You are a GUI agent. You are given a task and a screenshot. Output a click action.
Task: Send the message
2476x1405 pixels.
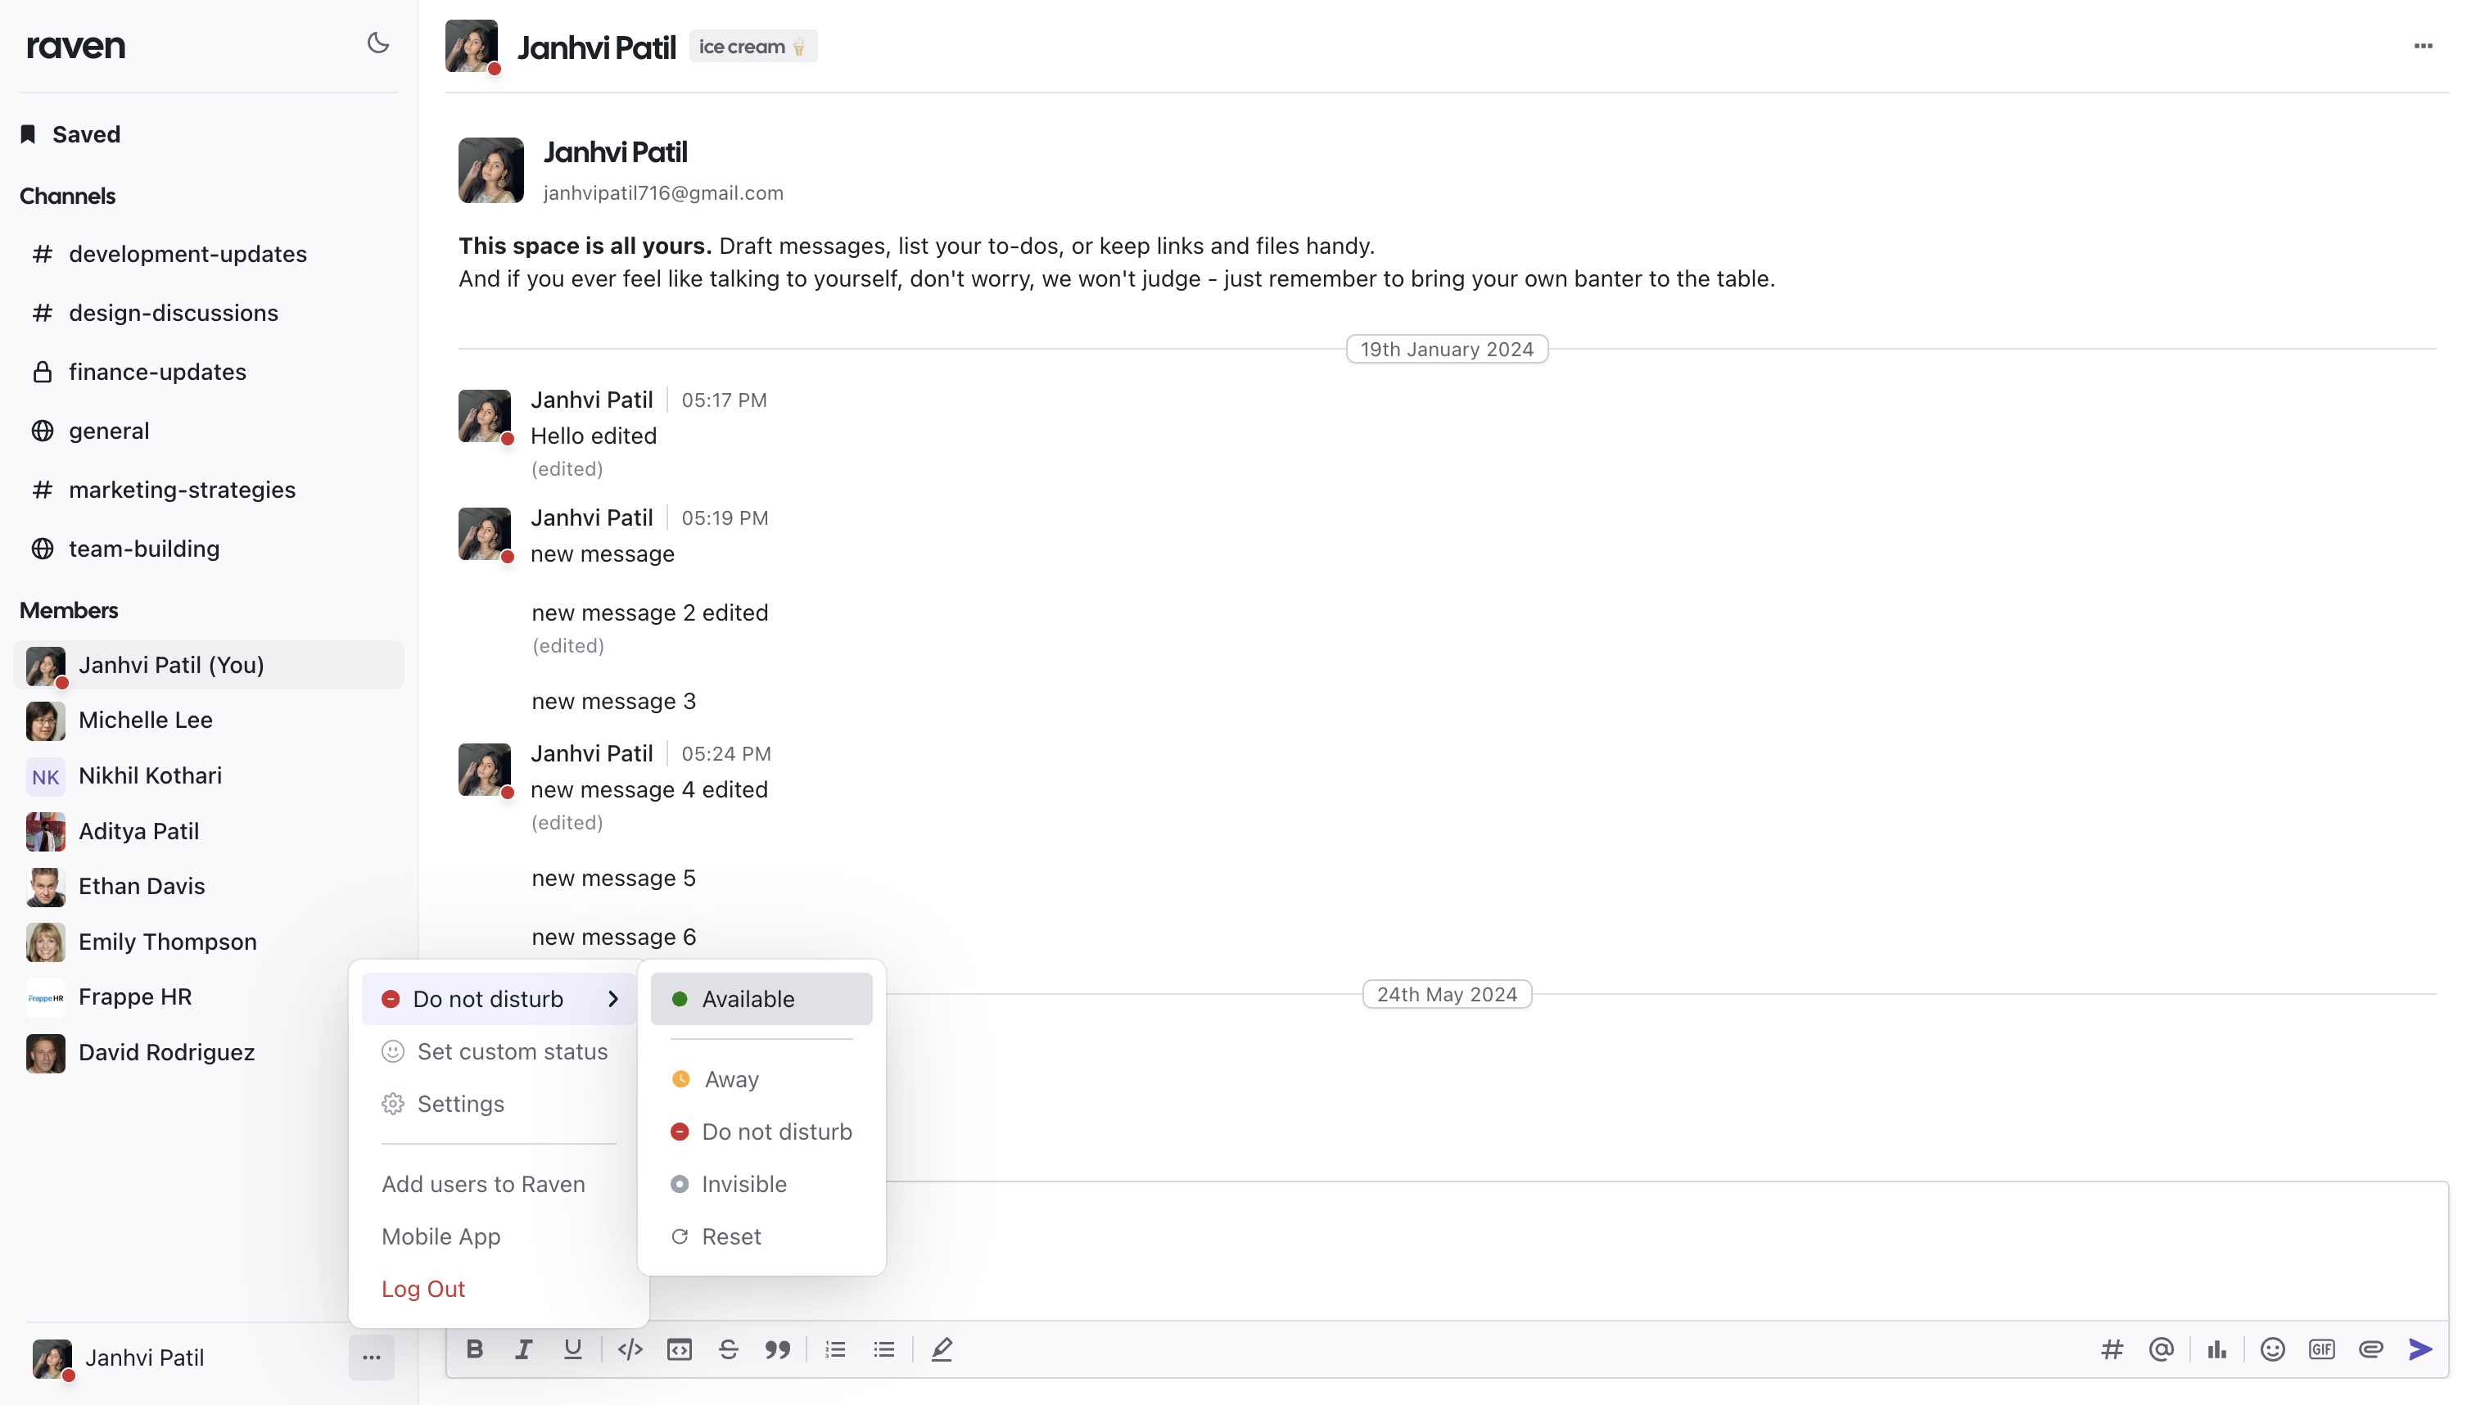[2419, 1349]
